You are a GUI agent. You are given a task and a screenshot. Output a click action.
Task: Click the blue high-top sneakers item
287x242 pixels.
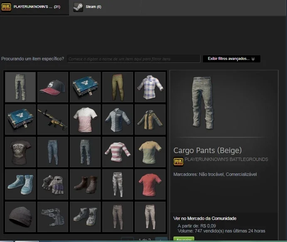click(20, 184)
